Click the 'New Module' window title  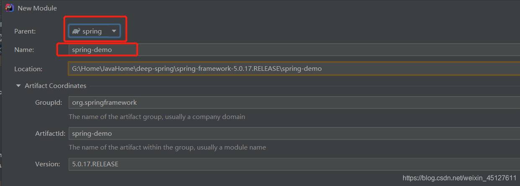(x=37, y=8)
